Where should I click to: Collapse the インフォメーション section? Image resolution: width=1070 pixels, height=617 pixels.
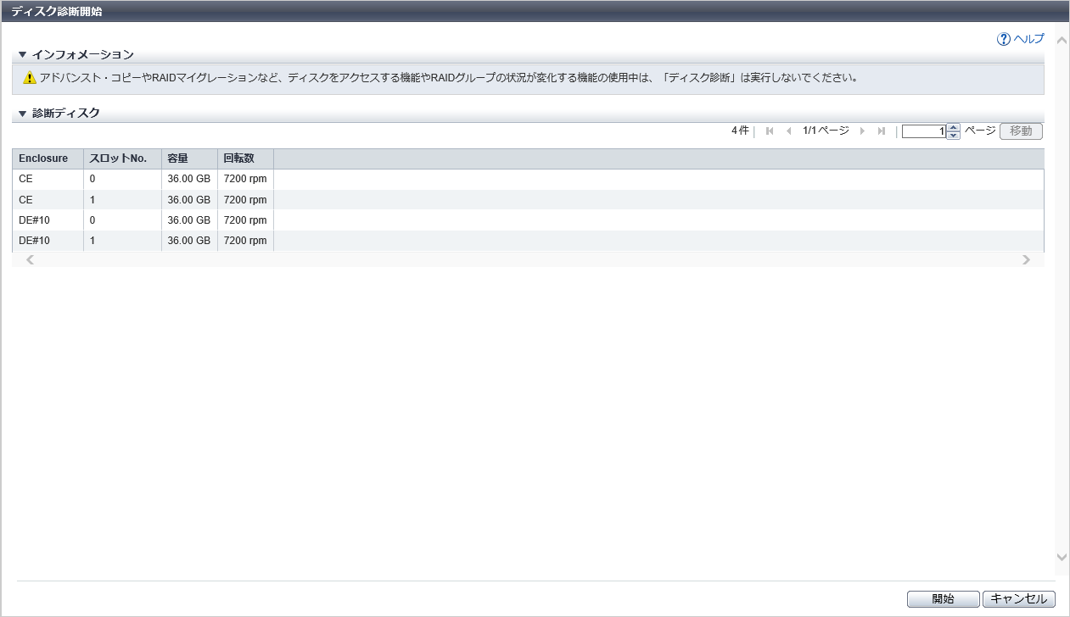click(23, 55)
